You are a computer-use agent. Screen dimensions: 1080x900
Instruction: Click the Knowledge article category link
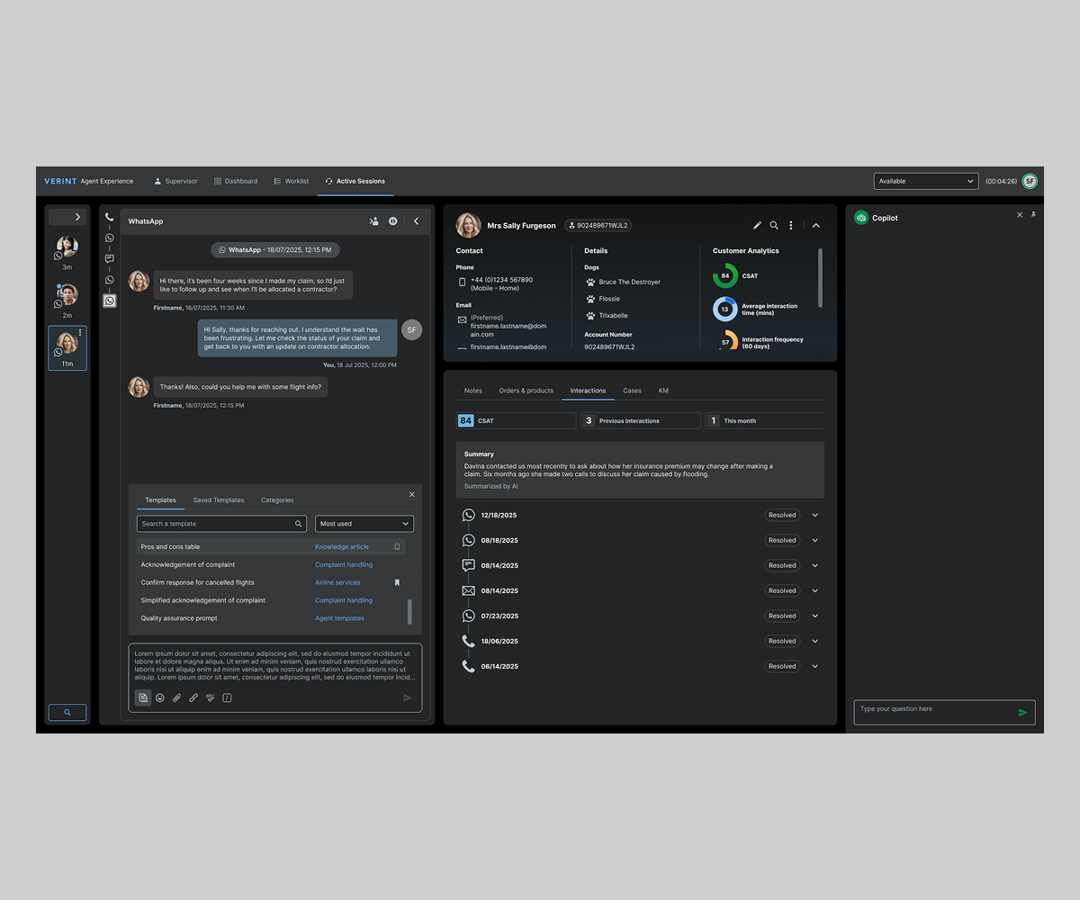[x=342, y=547]
